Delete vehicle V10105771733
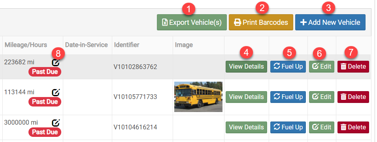 (353, 97)
